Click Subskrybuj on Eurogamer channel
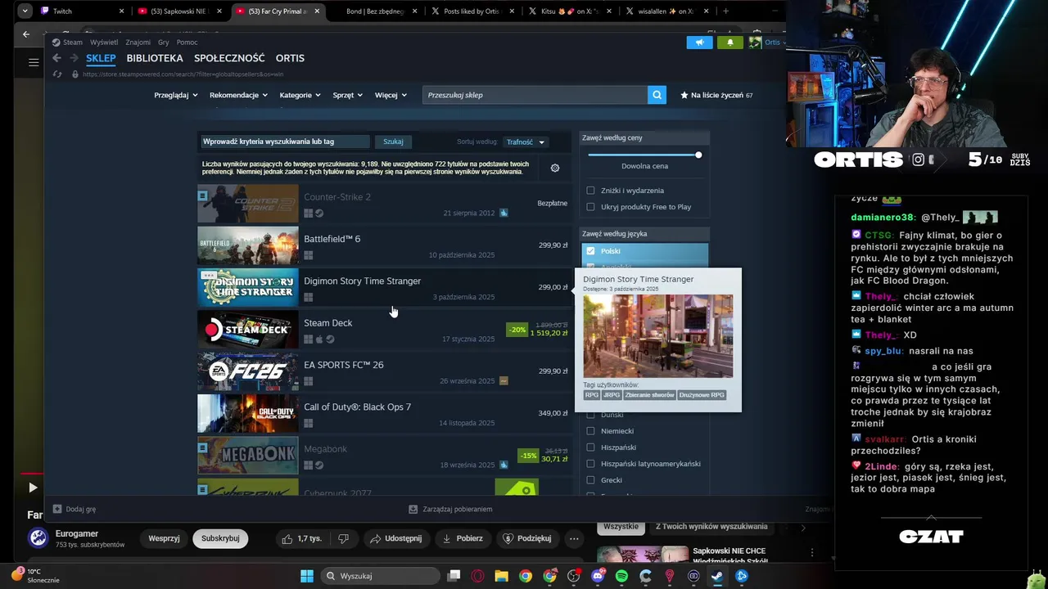Image resolution: width=1048 pixels, height=589 pixels. [220, 538]
